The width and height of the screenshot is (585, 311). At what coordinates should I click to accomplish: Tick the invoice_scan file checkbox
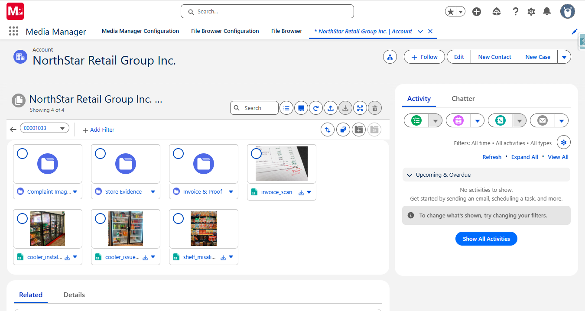[x=256, y=153]
